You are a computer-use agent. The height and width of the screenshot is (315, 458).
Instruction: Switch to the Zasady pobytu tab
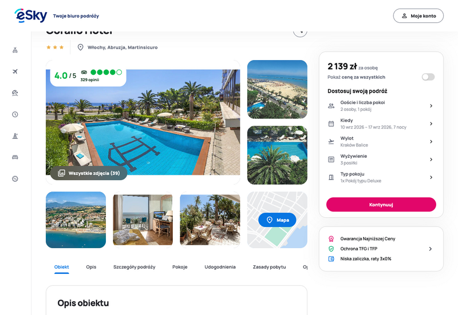point(269,267)
